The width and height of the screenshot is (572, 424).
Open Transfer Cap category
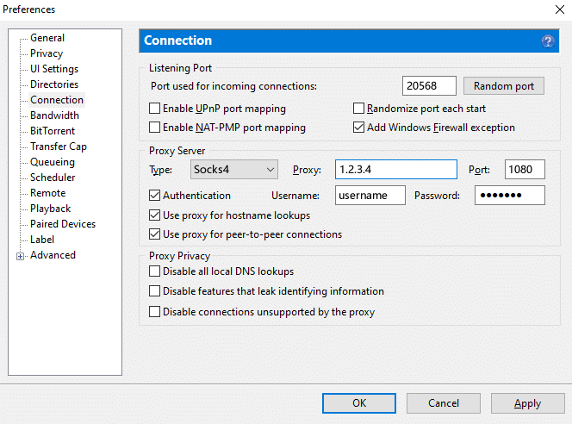(x=59, y=147)
